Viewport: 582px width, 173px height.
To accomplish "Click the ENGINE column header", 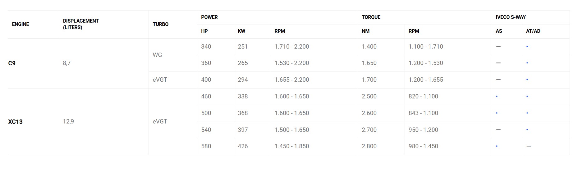I will click(21, 24).
